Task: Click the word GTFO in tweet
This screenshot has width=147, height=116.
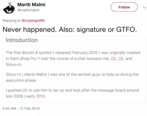Action: click(x=126, y=30)
